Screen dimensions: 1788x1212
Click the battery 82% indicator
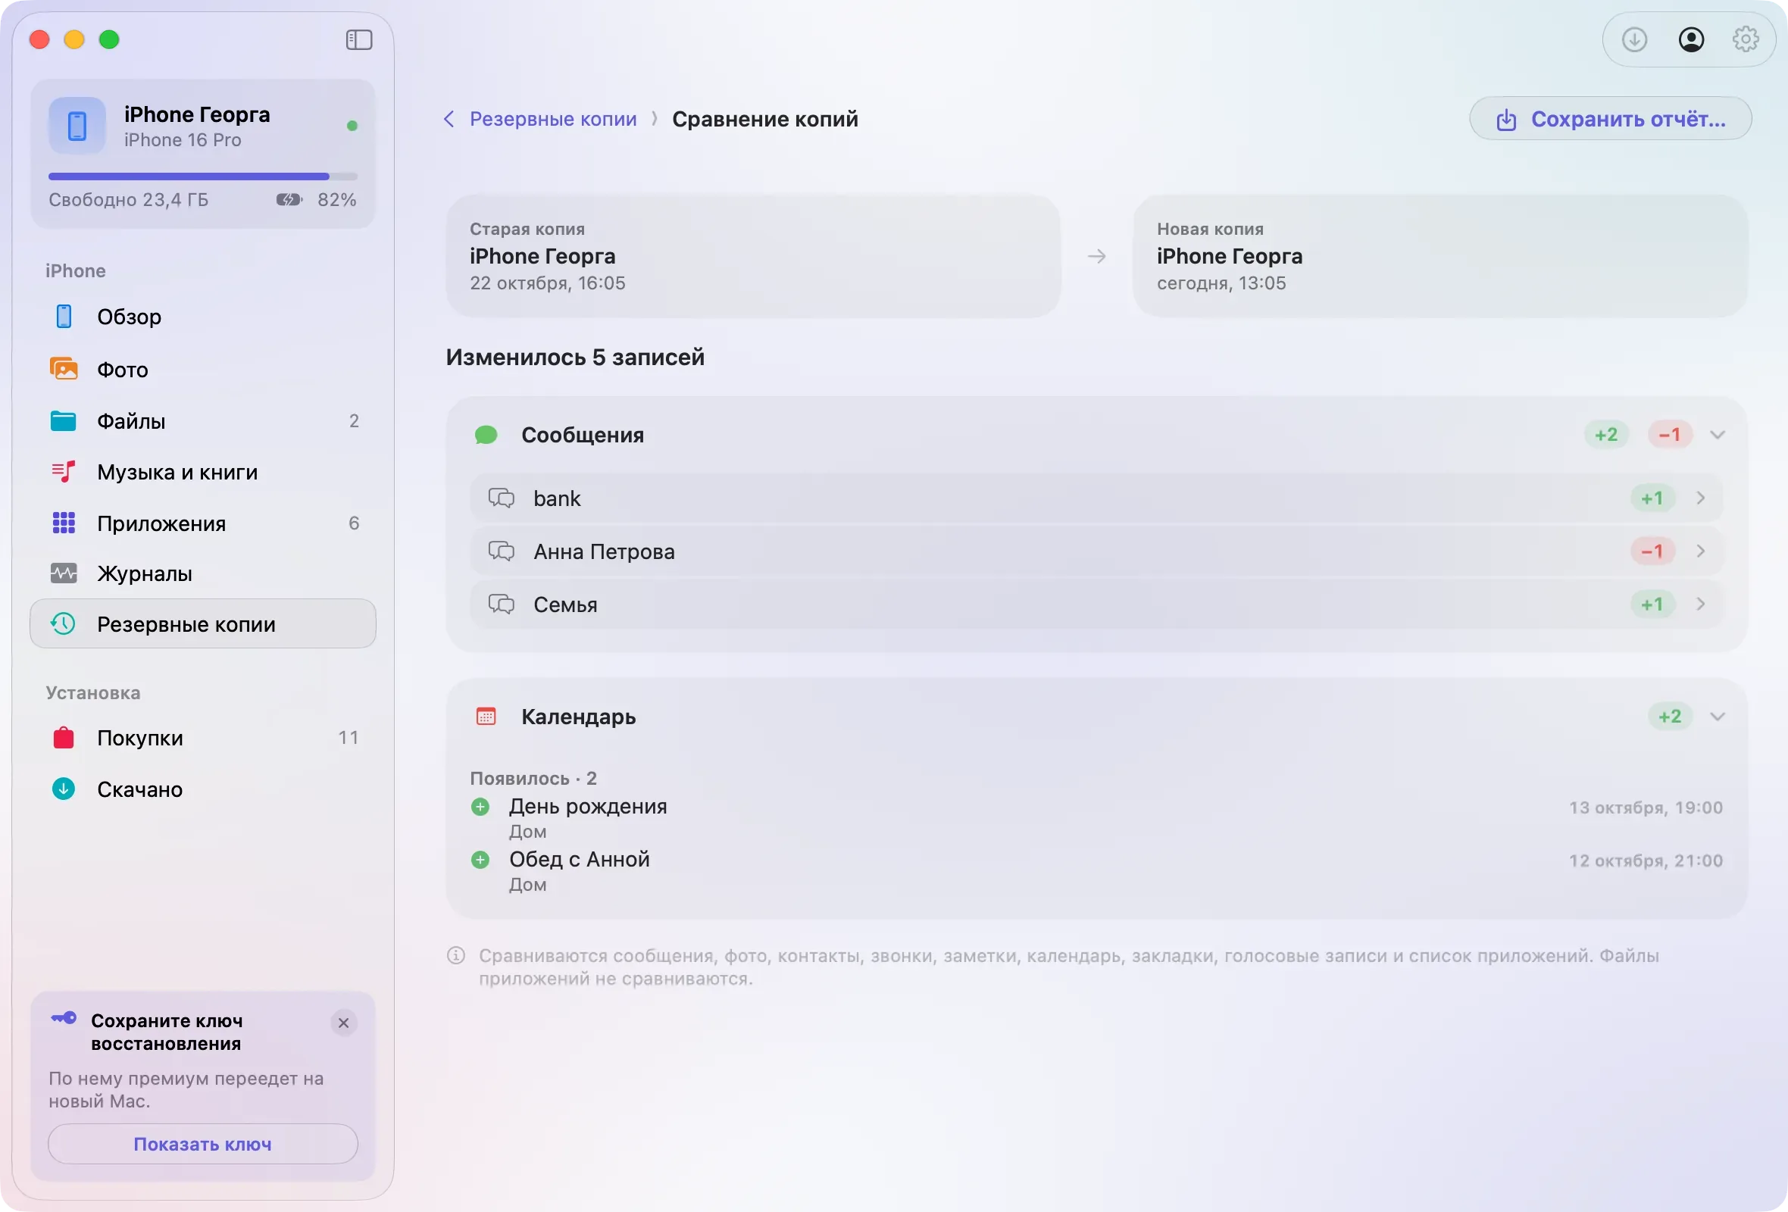[315, 199]
